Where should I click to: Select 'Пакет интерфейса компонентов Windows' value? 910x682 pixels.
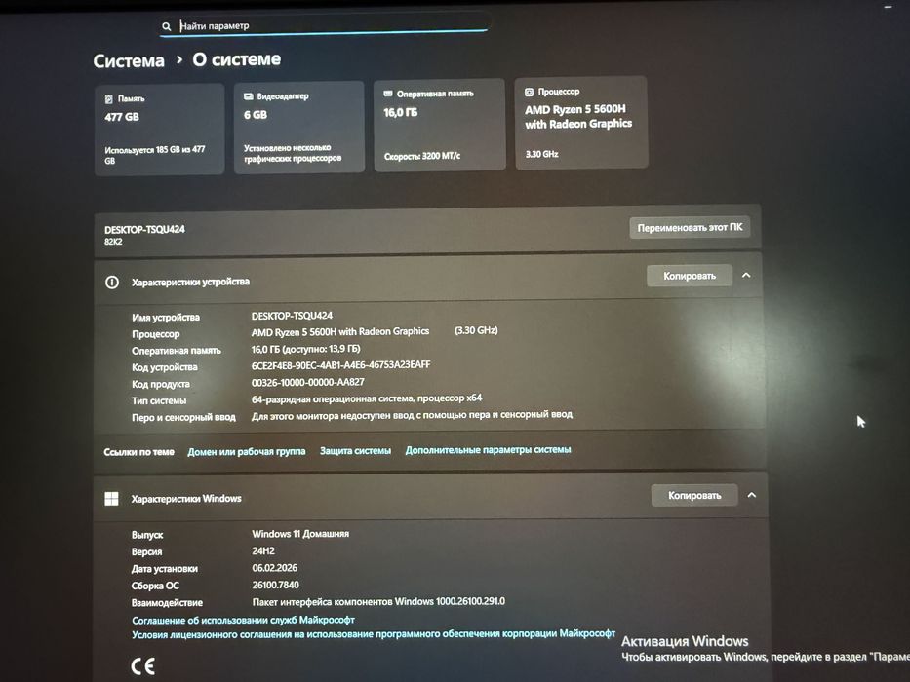point(378,601)
